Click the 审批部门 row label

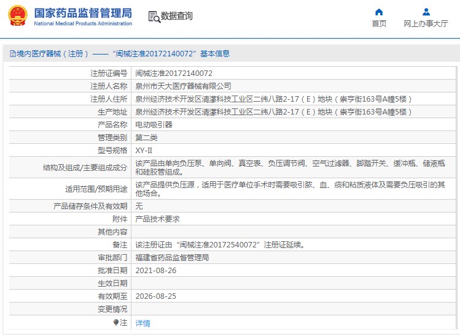[x=112, y=257]
